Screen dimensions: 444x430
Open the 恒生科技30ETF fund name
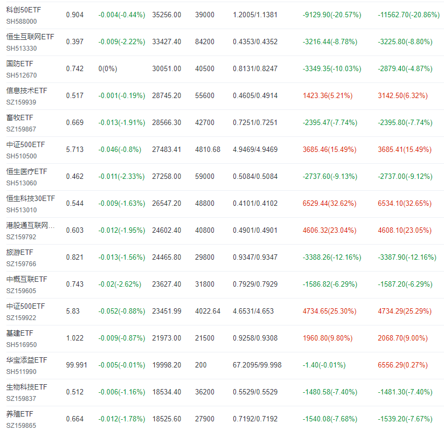[31, 198]
